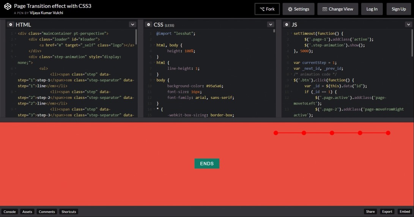Image resolution: width=414 pixels, height=217 pixels.
Task: Select fourth step dot in progress indicator
Action: (x=360, y=133)
